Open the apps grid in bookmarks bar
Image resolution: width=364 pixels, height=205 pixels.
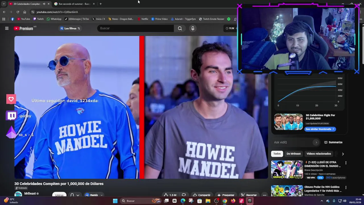coord(4,19)
